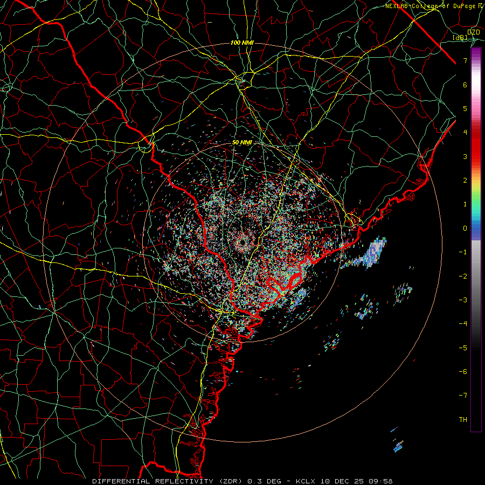Select the "0" value on color scale
This screenshot has height=485, width=485.
(465, 228)
